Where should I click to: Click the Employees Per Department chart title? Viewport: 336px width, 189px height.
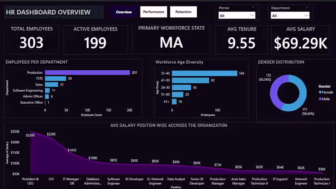pos(37,62)
